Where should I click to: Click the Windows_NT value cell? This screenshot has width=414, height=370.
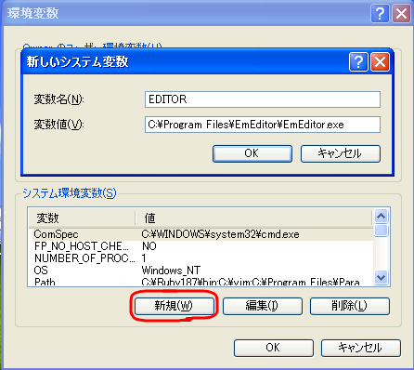click(171, 271)
